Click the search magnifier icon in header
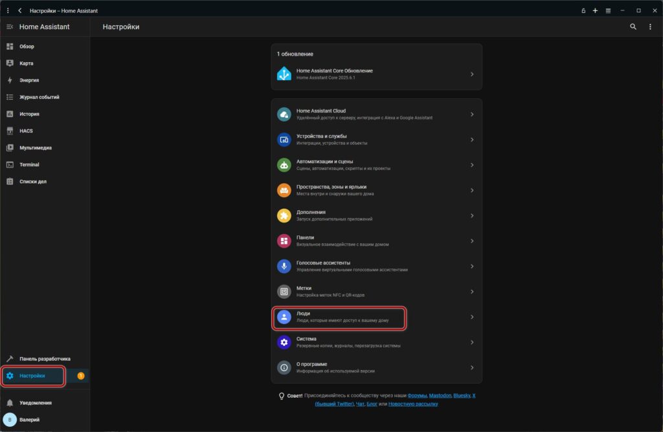The width and height of the screenshot is (663, 432). (633, 27)
